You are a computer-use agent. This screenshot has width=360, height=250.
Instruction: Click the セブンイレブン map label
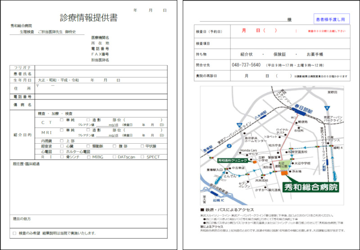point(244,185)
